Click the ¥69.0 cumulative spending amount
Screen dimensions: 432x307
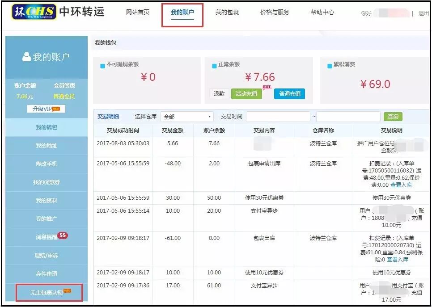375,84
